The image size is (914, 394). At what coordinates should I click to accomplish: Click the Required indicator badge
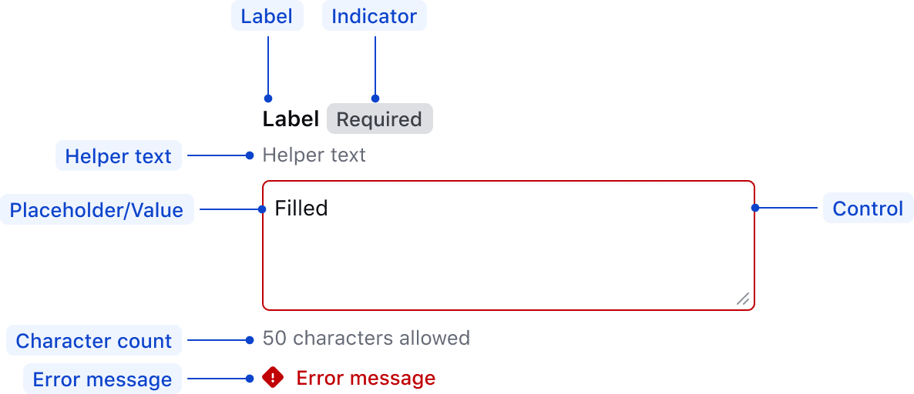pos(379,119)
